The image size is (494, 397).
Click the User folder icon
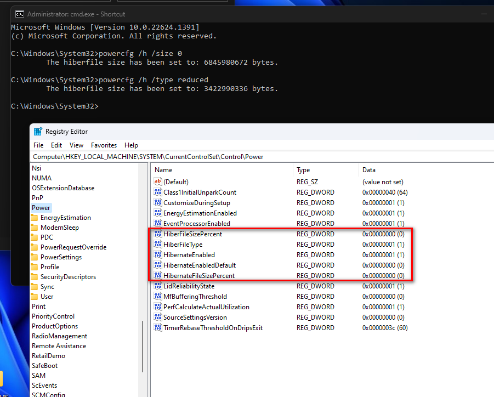[x=35, y=297]
